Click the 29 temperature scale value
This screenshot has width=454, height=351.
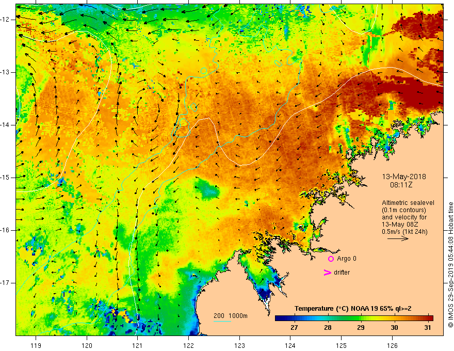point(361,328)
